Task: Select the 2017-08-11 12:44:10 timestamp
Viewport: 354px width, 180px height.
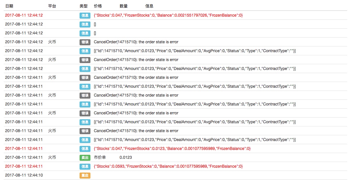Action: pyautogui.click(x=24, y=175)
